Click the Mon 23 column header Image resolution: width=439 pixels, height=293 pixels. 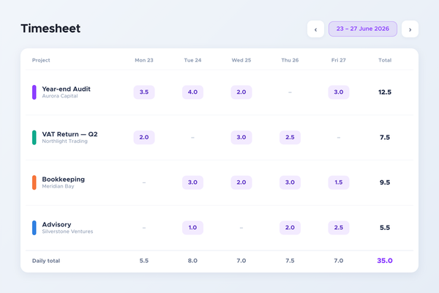click(144, 60)
